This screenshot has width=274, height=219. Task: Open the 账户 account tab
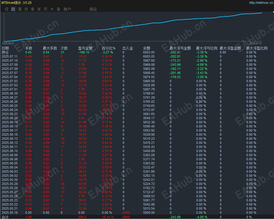pyautogui.click(x=67, y=9)
